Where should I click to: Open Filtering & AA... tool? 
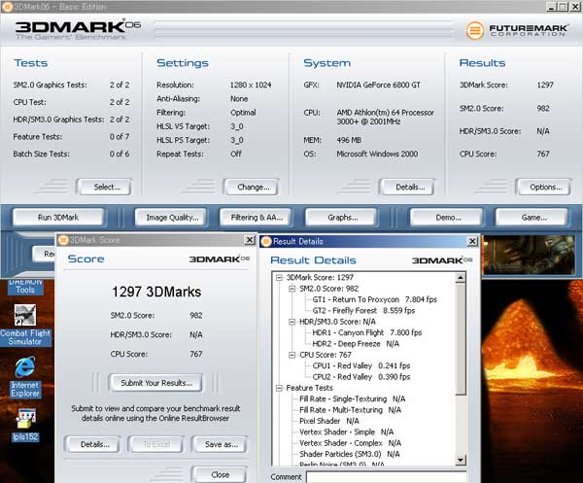(x=257, y=217)
